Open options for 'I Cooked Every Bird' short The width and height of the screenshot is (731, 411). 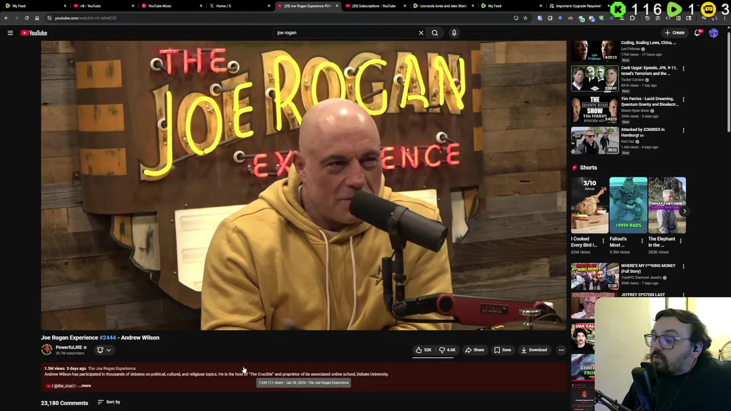603,241
